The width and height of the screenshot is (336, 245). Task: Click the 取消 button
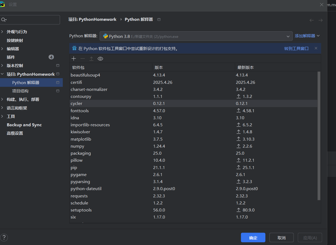[282, 238]
